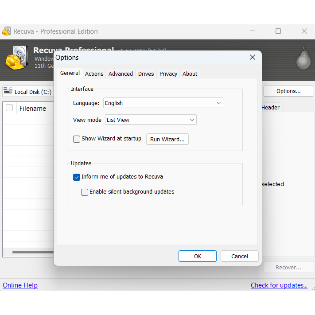Screen dimensions: 315x315
Task: Confirm settings with the OK button
Action: tap(198, 256)
